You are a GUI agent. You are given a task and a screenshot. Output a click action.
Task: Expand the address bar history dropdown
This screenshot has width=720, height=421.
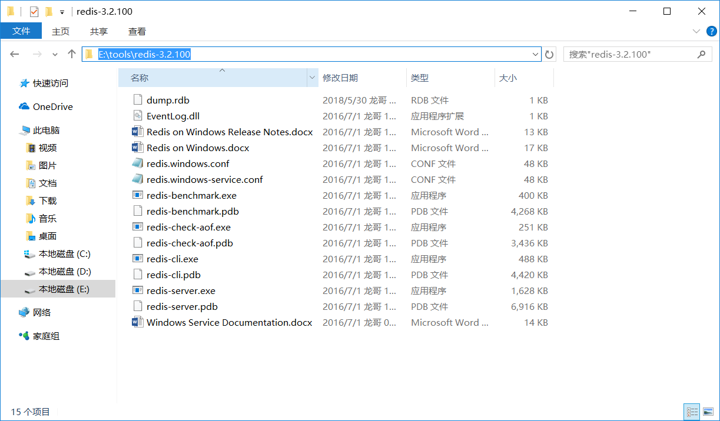pyautogui.click(x=535, y=54)
